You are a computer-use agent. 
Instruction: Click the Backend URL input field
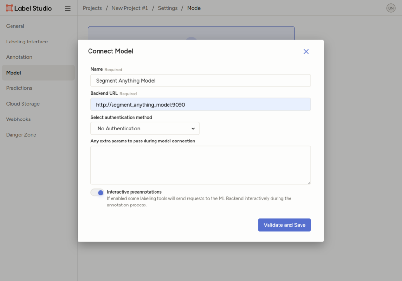pyautogui.click(x=201, y=105)
